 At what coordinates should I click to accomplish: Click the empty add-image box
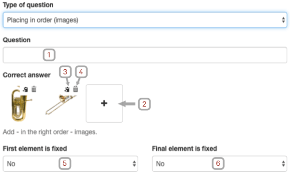click(x=104, y=103)
